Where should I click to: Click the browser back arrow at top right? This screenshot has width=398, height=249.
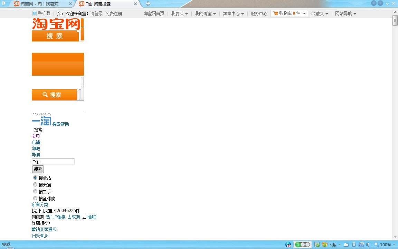(x=373, y=3)
